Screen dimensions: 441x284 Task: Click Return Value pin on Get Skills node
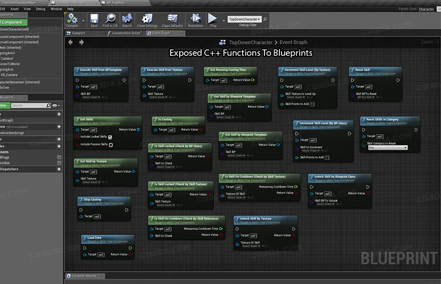point(138,129)
